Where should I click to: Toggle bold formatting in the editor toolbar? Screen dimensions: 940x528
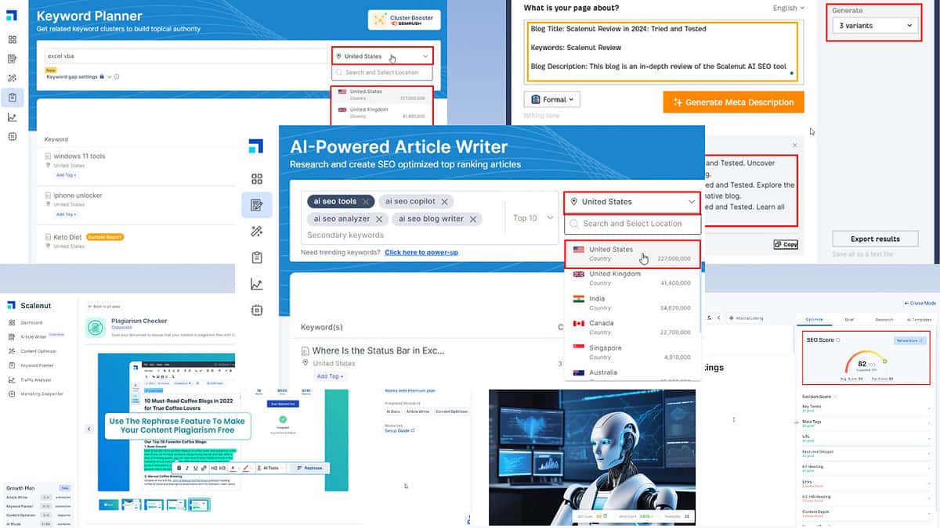point(179,468)
